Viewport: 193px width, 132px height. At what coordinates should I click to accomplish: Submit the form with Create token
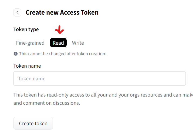(33, 123)
